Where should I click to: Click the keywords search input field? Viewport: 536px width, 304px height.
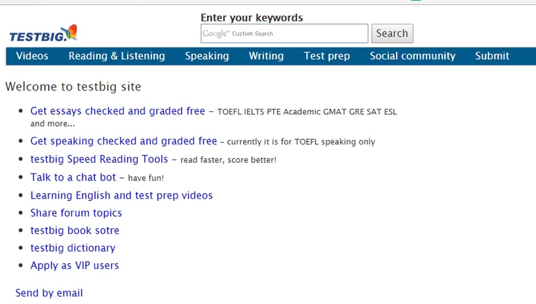click(x=284, y=33)
